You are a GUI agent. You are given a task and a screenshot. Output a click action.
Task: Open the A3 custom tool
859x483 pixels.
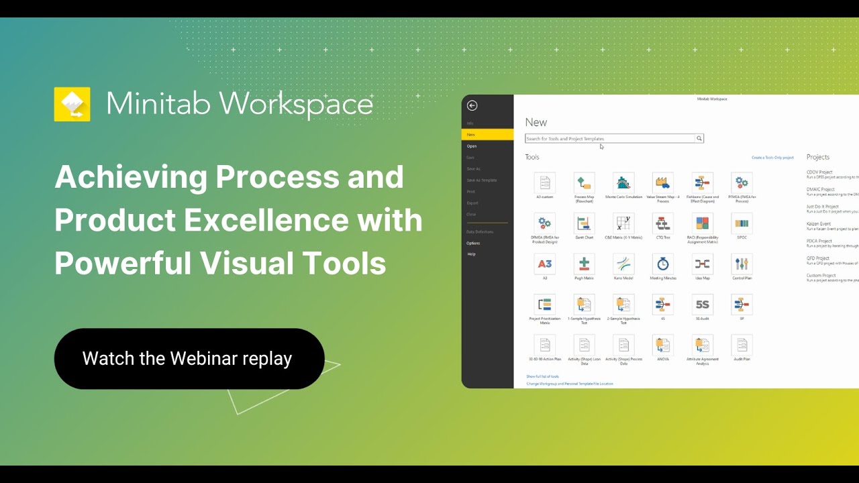544,182
